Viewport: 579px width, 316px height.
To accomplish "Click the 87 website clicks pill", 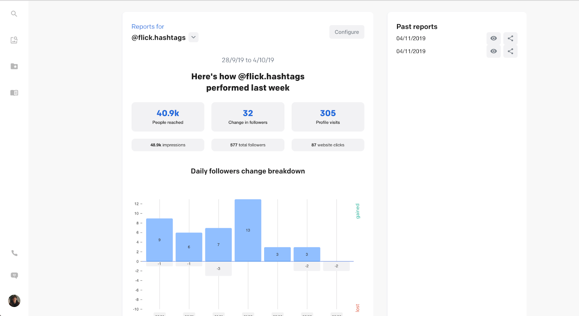I will (x=328, y=145).
